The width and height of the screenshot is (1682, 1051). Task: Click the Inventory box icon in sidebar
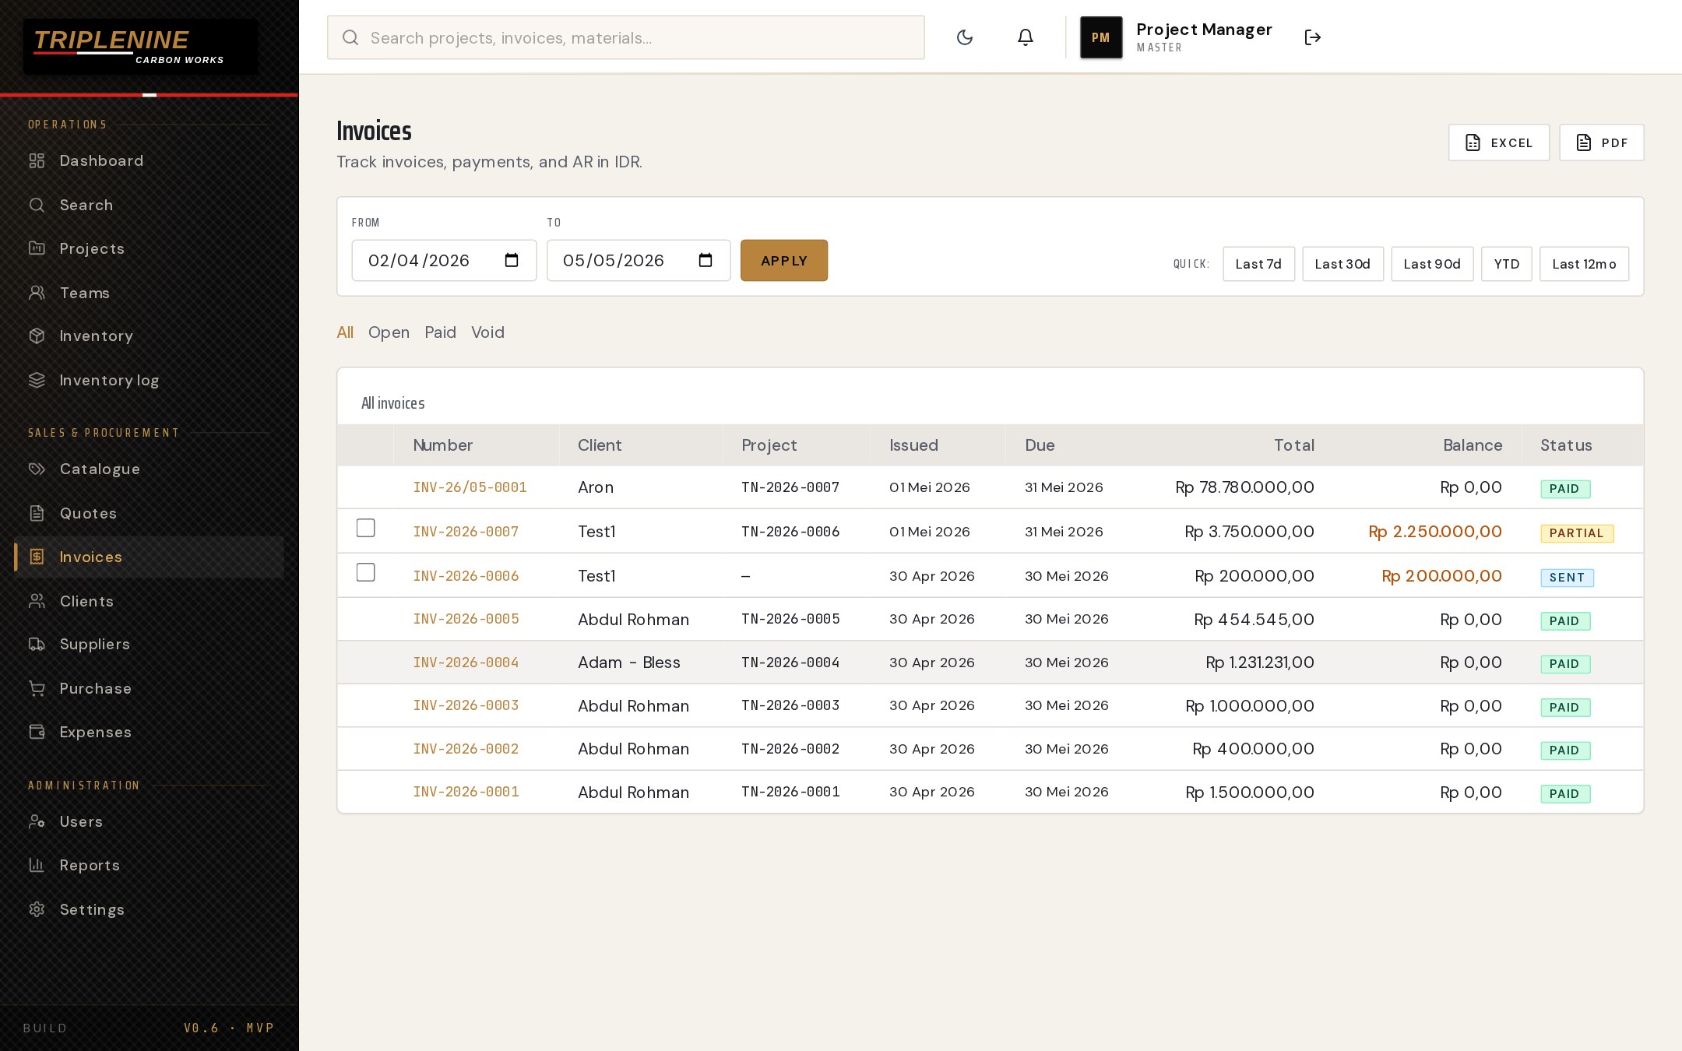pyautogui.click(x=37, y=336)
